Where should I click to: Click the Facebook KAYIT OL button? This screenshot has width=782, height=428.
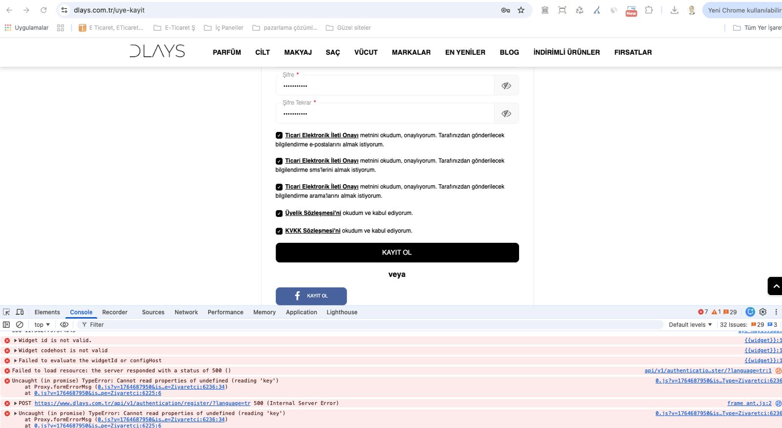[311, 296]
